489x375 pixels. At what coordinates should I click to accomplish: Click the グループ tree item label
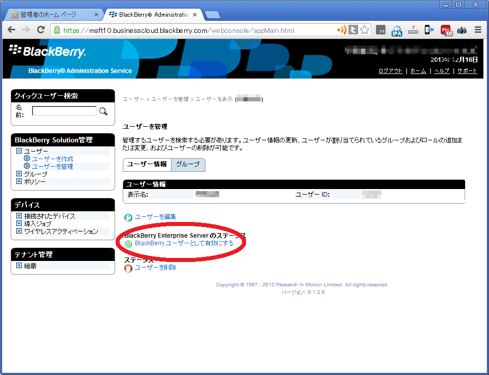pos(36,174)
